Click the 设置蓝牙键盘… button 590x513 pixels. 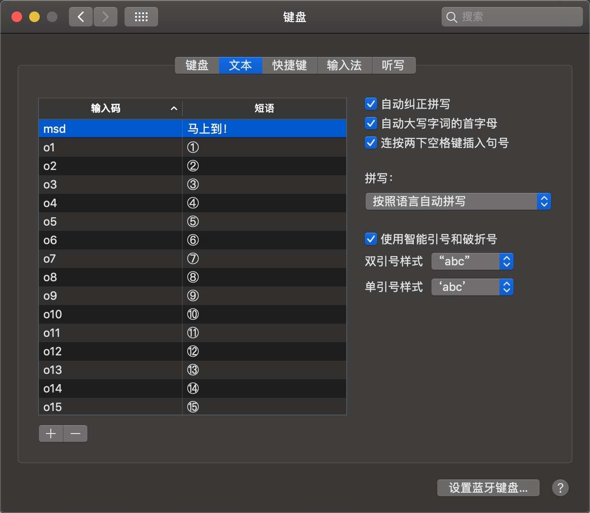(x=488, y=488)
